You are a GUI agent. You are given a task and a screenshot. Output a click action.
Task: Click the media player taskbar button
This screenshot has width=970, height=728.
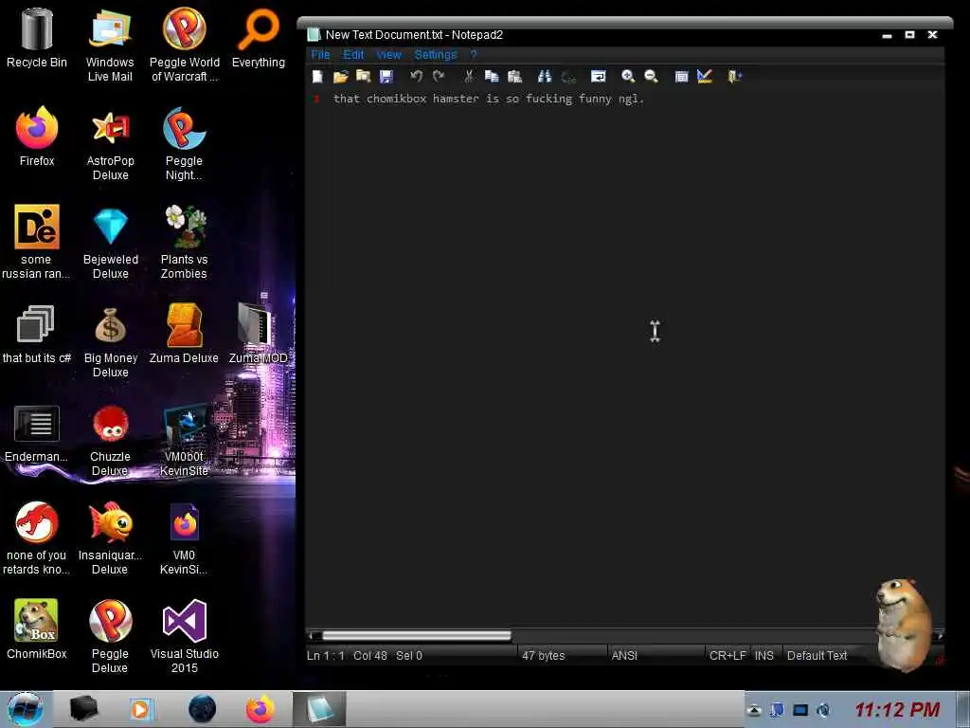pyautogui.click(x=140, y=709)
